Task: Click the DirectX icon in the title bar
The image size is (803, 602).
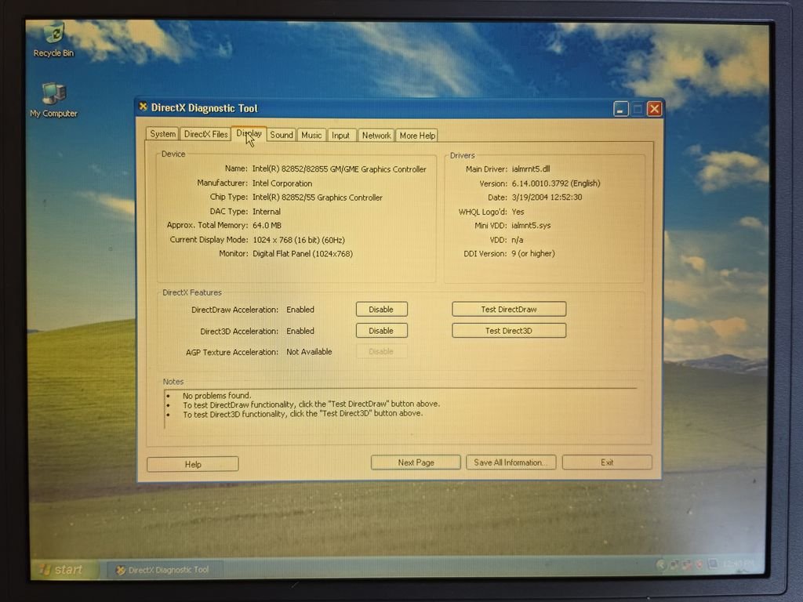Action: [x=144, y=107]
